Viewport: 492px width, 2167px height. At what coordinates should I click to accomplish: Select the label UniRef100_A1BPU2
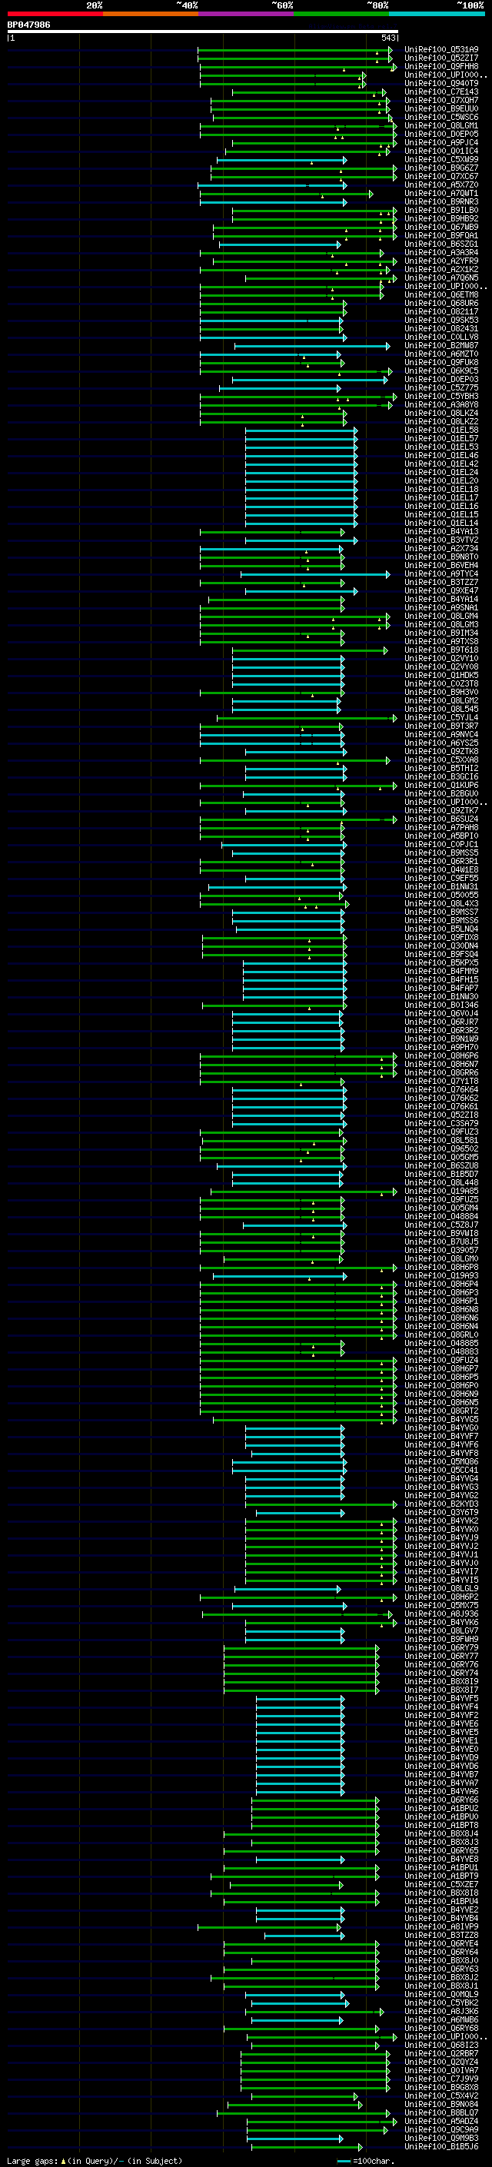441,1808
